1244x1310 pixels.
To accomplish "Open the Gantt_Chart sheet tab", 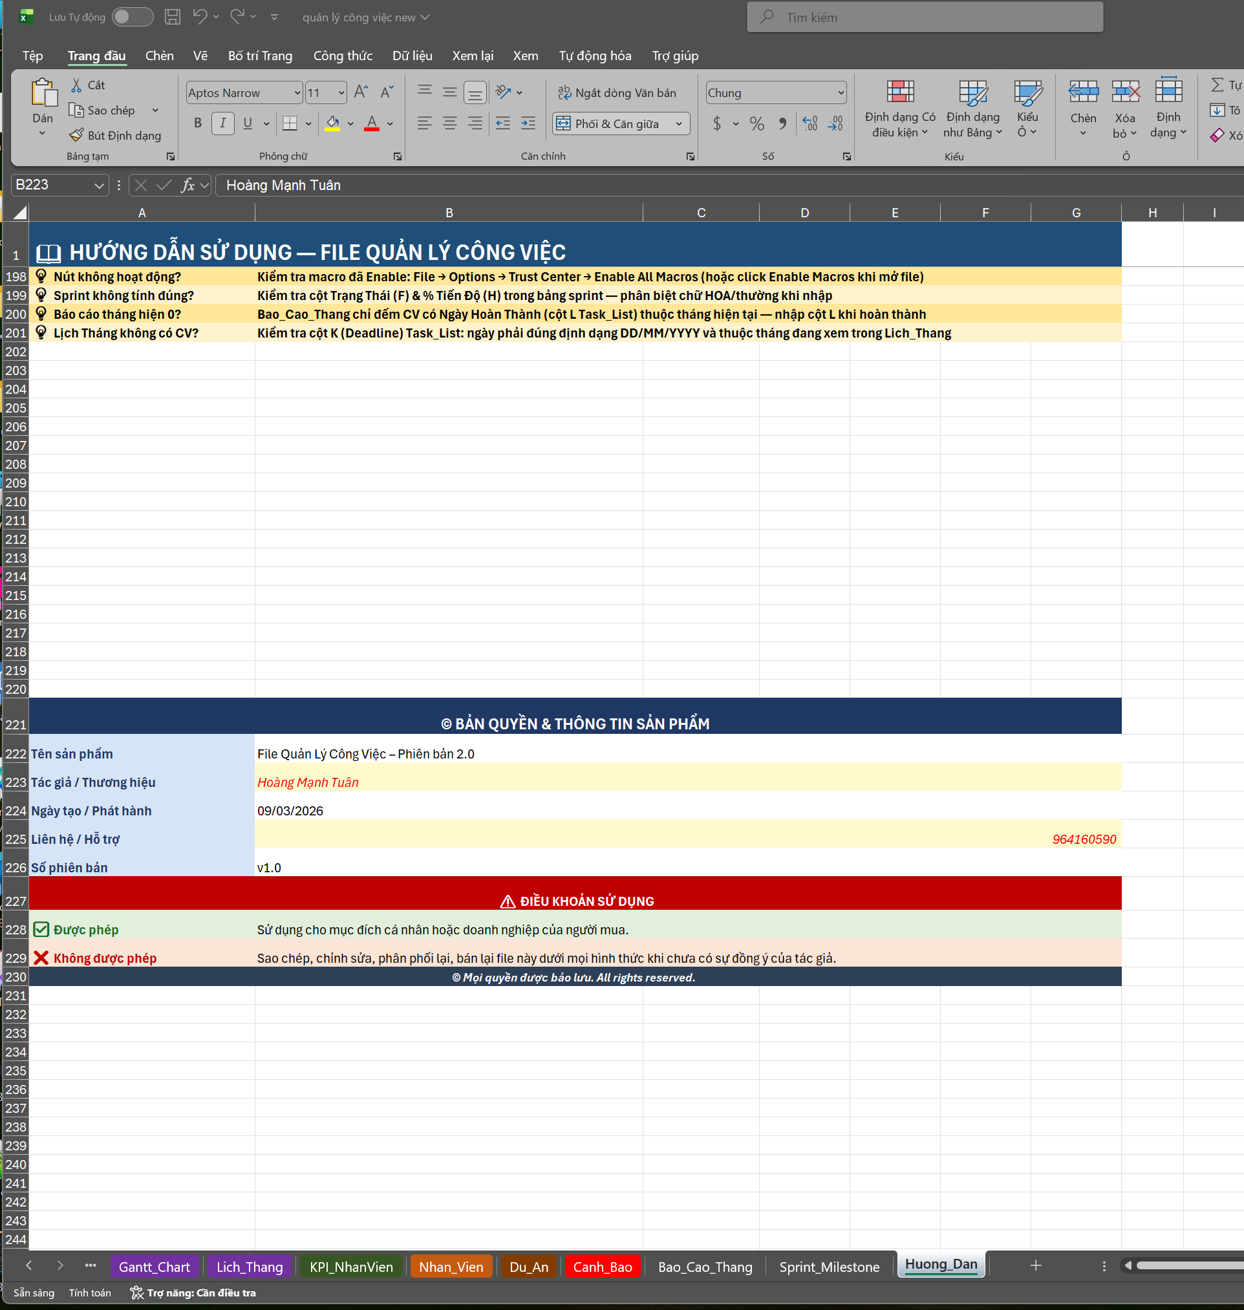I will [155, 1267].
